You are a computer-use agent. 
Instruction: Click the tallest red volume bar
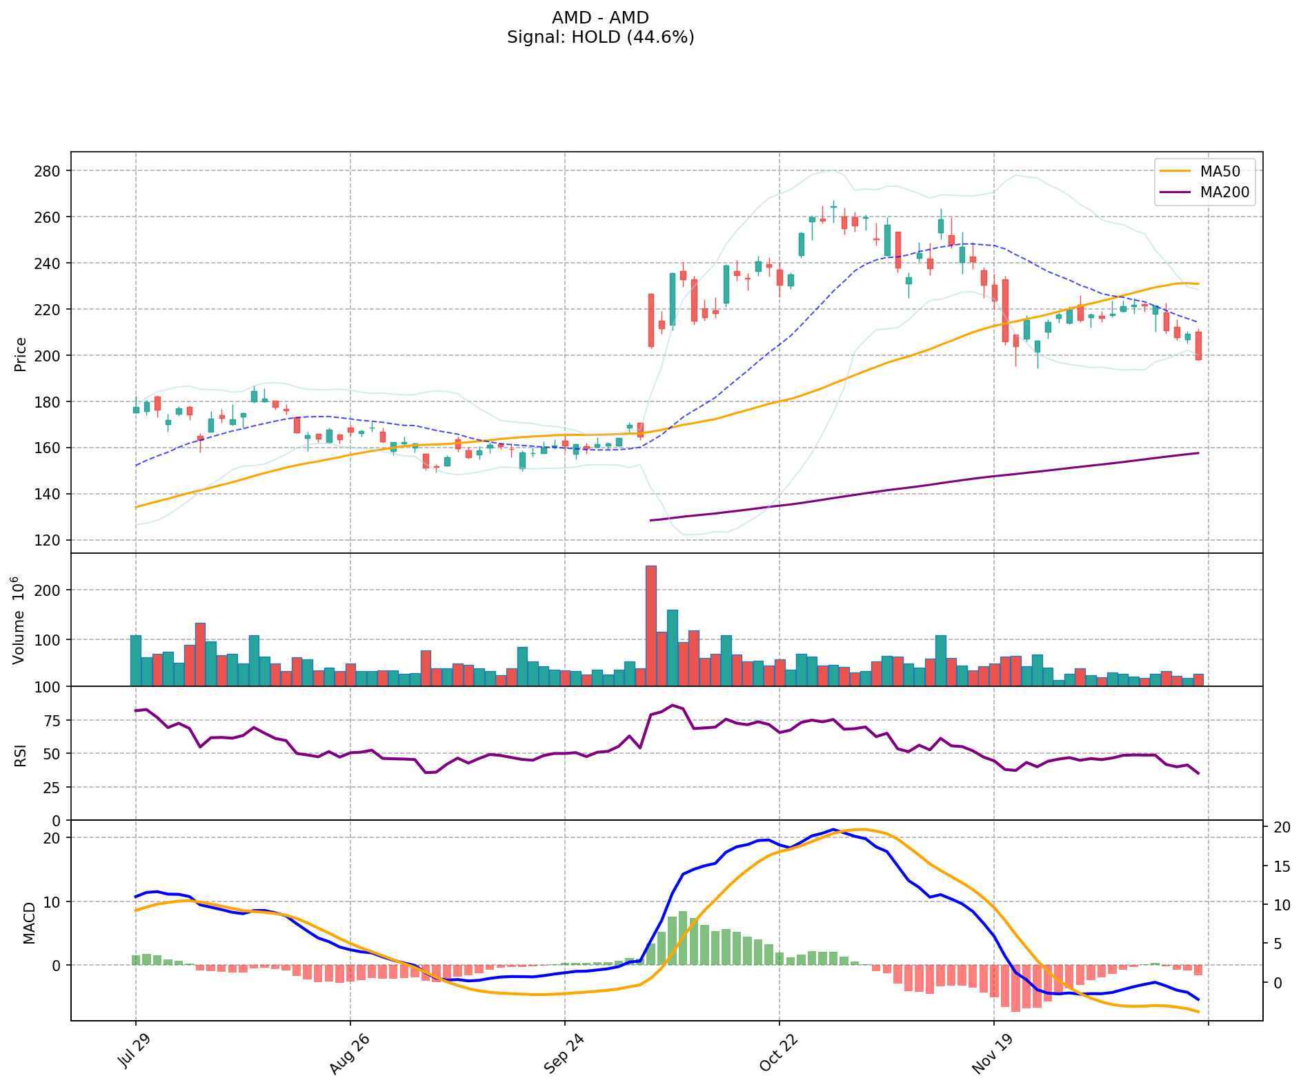650,626
